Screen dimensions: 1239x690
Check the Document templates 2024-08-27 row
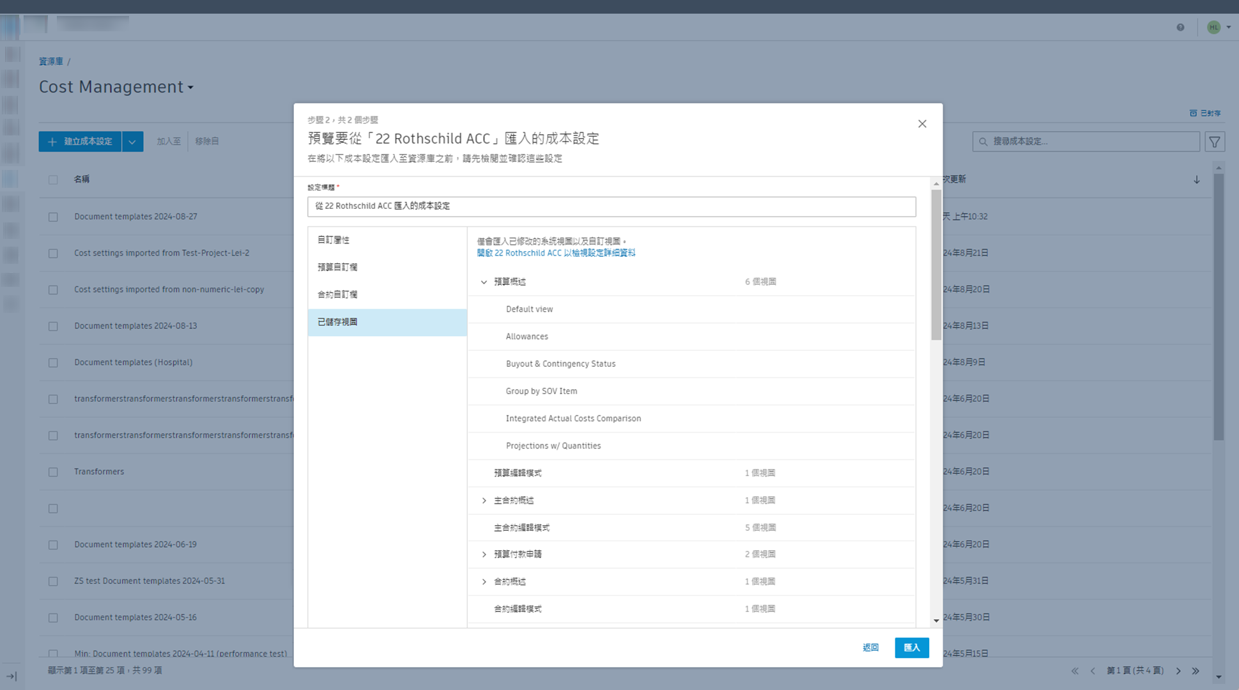point(53,217)
